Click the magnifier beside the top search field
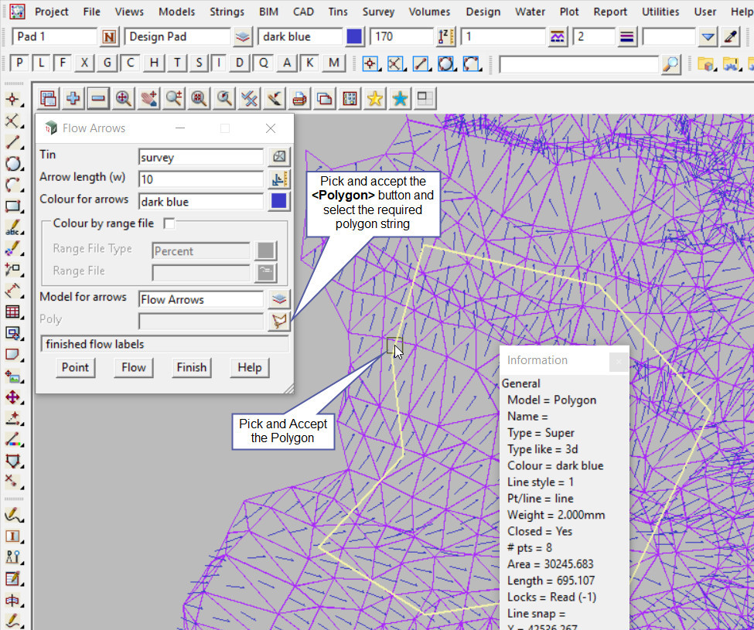754x630 pixels. click(670, 64)
